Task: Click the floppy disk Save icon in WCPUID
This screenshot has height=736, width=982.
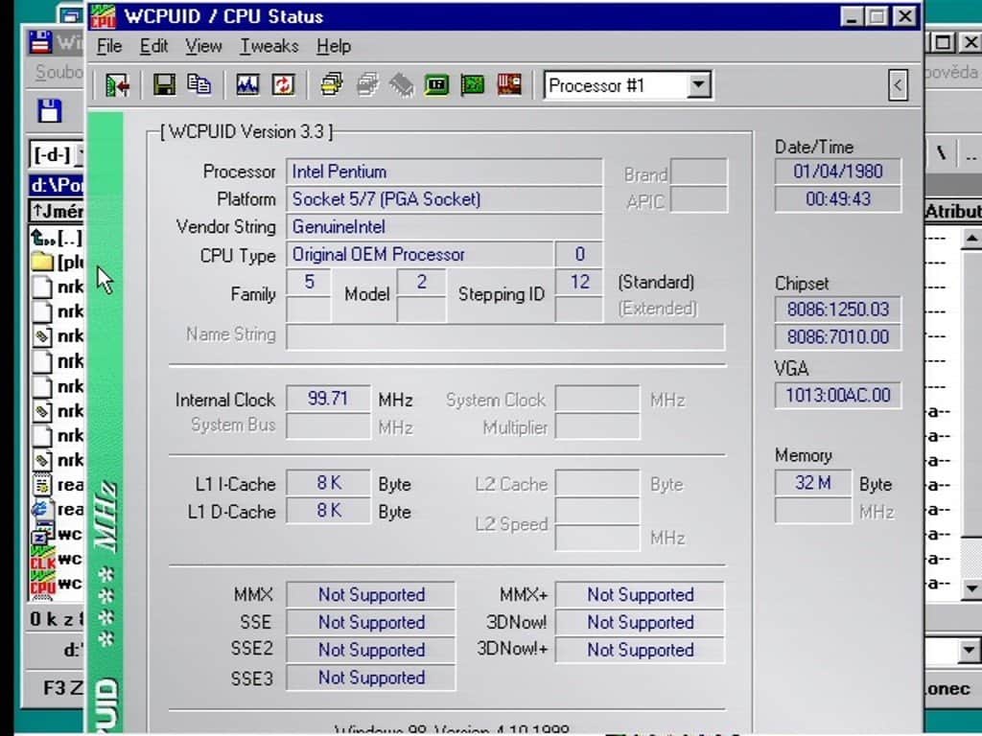Action: [164, 85]
